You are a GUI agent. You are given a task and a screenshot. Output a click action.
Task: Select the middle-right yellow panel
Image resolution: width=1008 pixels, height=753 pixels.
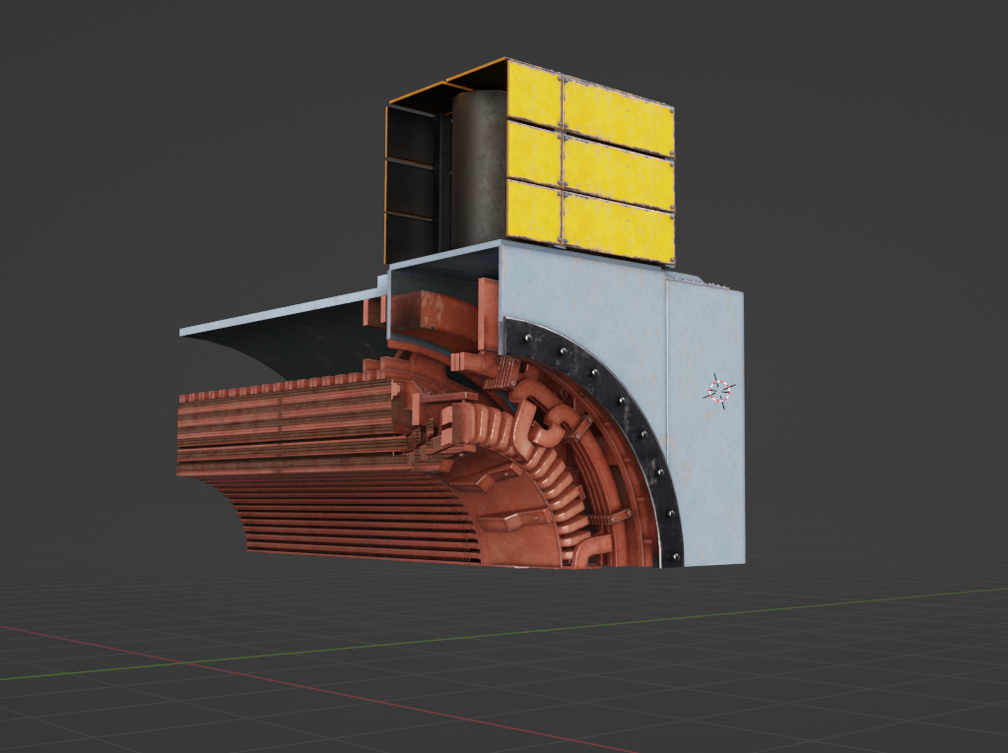(x=618, y=167)
